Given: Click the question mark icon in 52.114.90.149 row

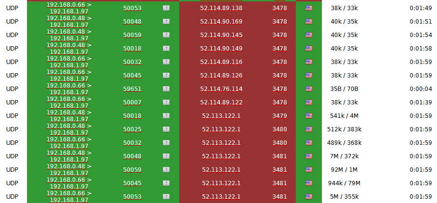Looking at the screenshot, I should (166, 49).
